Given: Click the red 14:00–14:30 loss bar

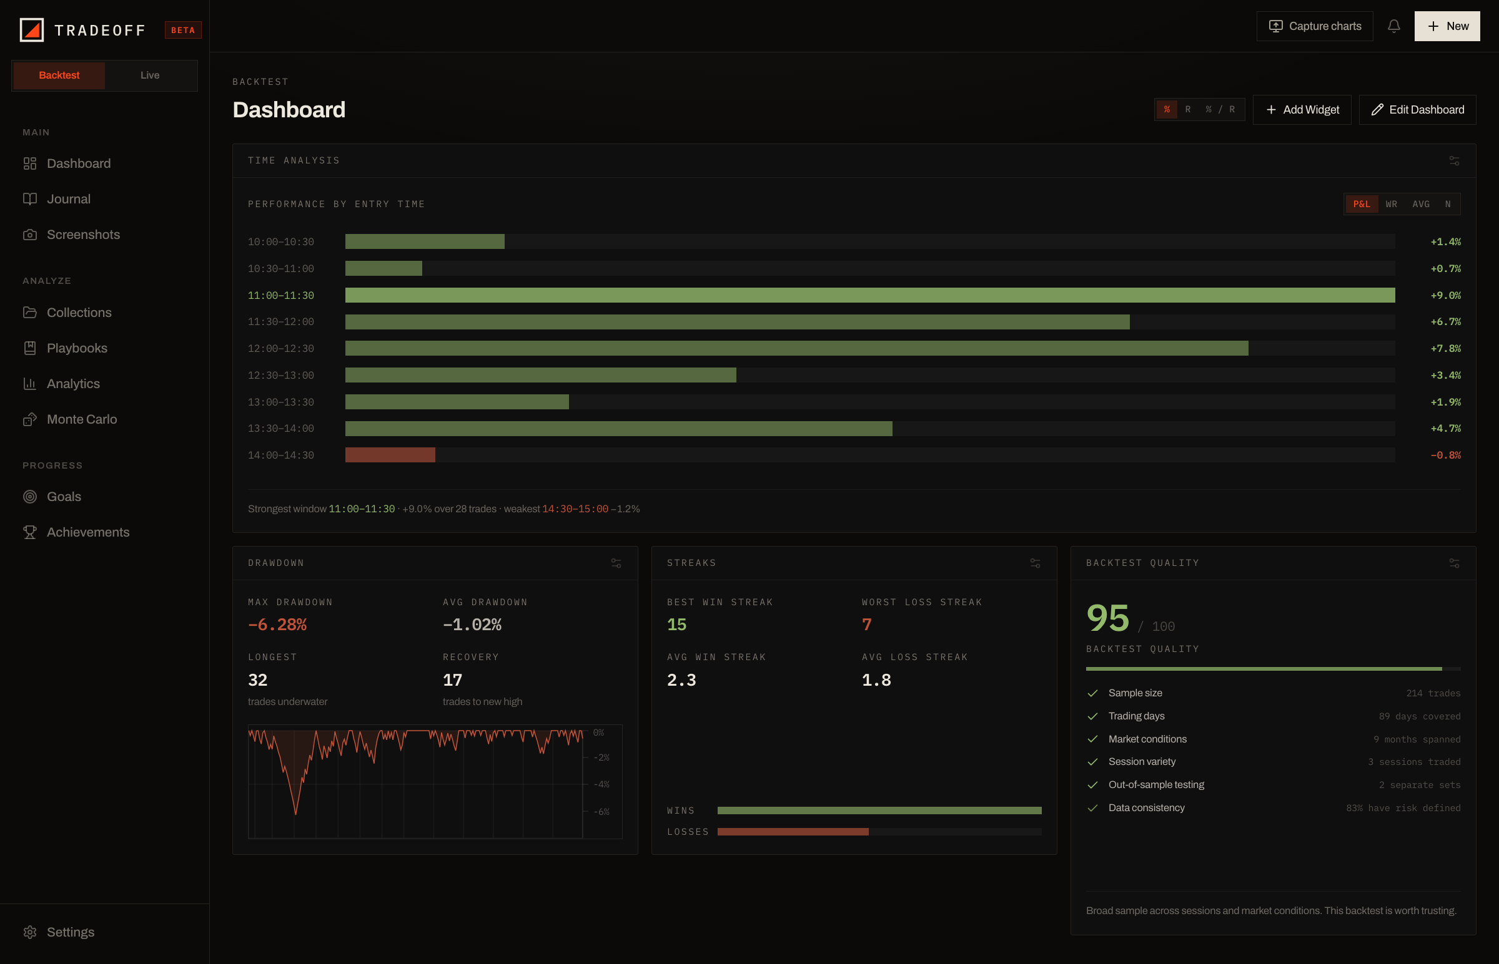Looking at the screenshot, I should 390,455.
